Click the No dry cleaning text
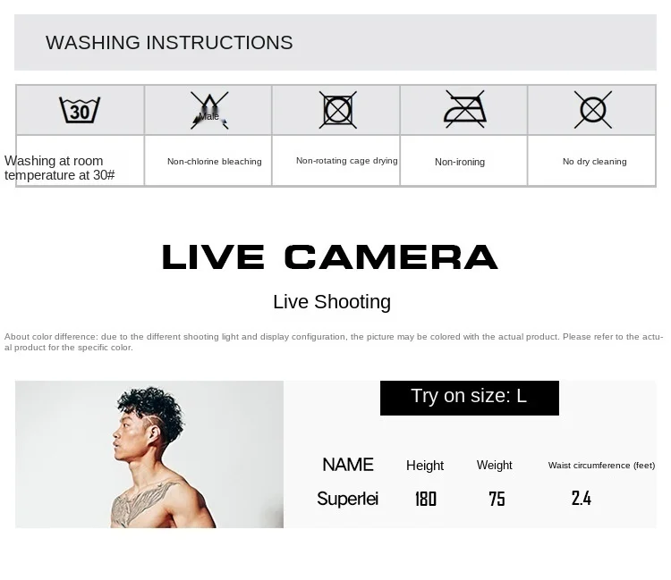This screenshot has width=671, height=580. click(594, 162)
